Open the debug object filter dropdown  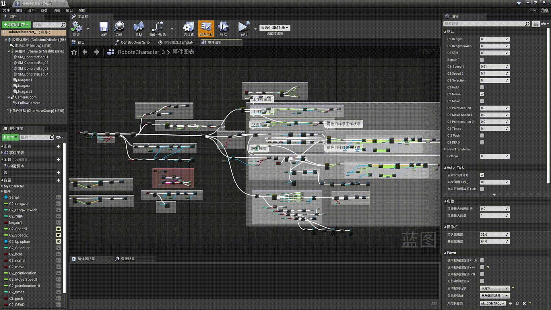pos(275,28)
